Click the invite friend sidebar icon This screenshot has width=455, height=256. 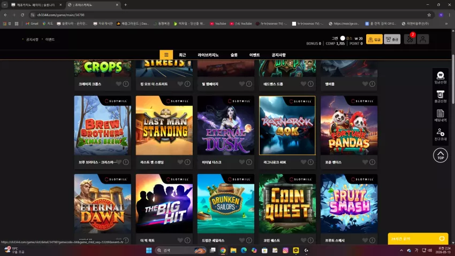(440, 134)
